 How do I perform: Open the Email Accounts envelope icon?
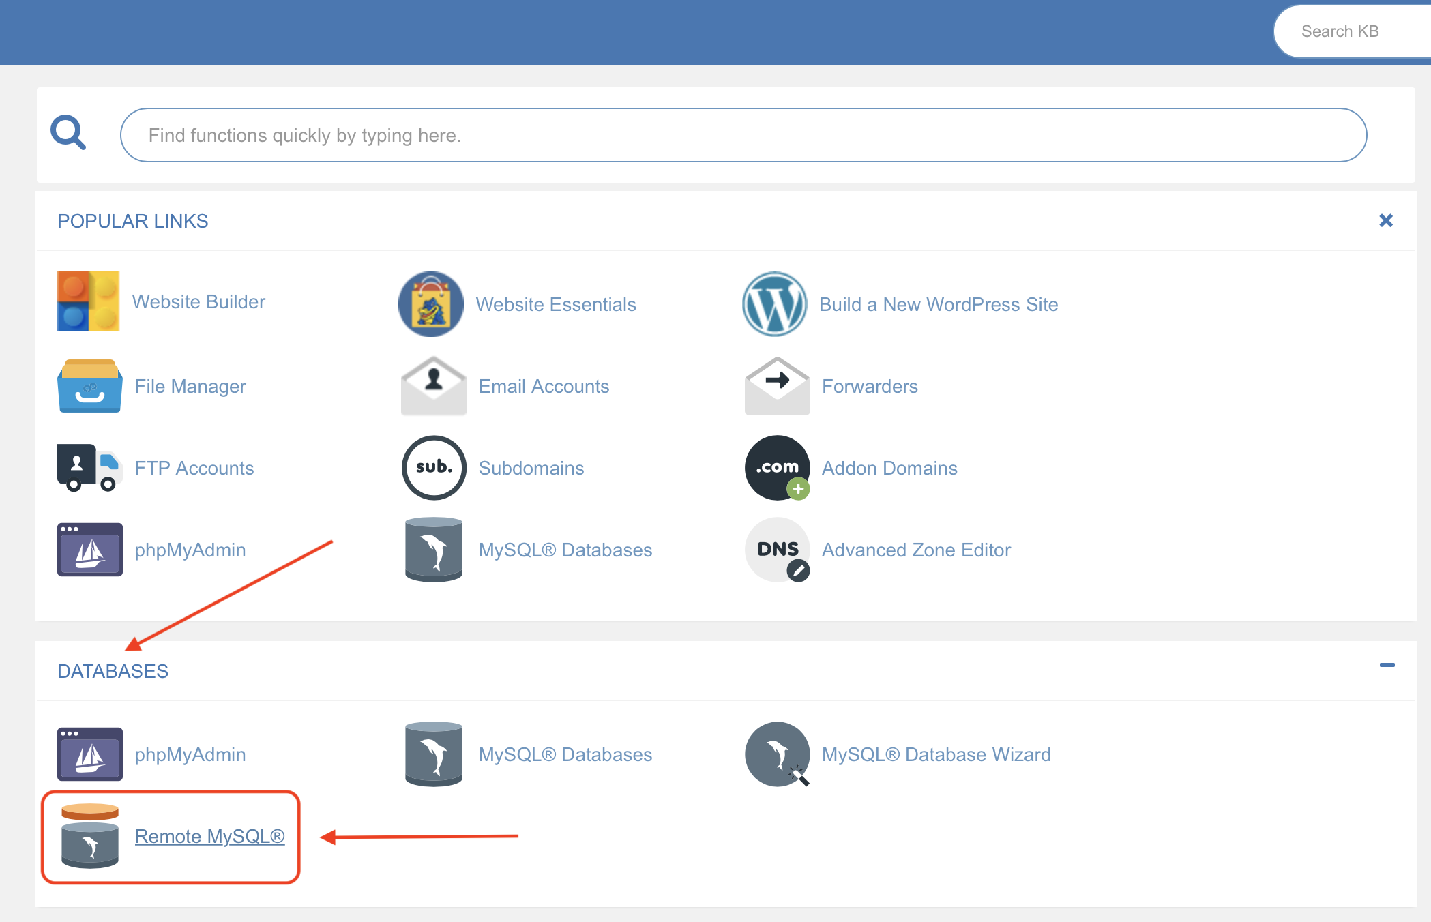(x=433, y=386)
